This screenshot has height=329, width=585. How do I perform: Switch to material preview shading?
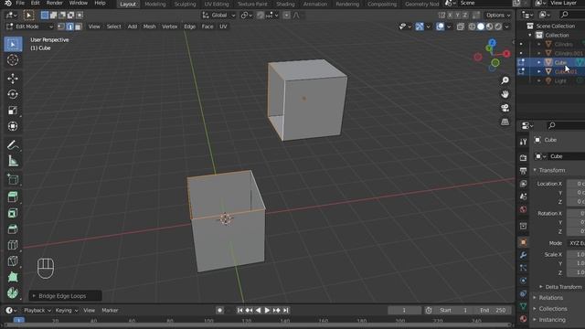(490, 27)
